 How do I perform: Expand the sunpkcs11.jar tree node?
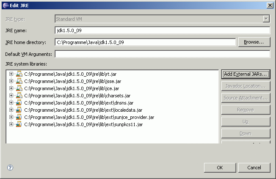click(x=11, y=124)
